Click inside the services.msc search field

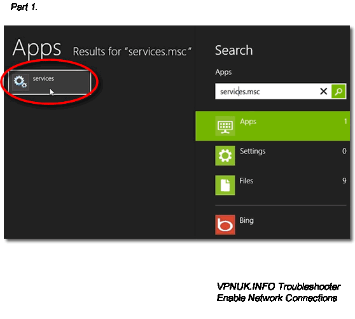coord(267,91)
